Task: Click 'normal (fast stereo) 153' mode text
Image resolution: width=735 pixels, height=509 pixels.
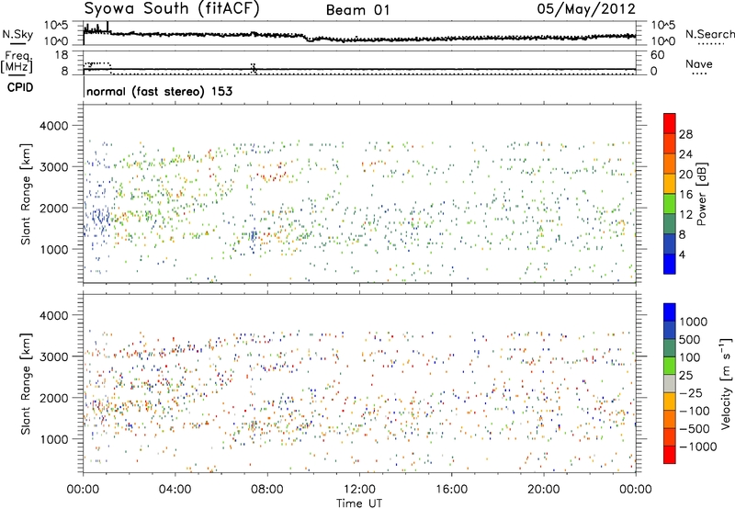Action: point(159,91)
